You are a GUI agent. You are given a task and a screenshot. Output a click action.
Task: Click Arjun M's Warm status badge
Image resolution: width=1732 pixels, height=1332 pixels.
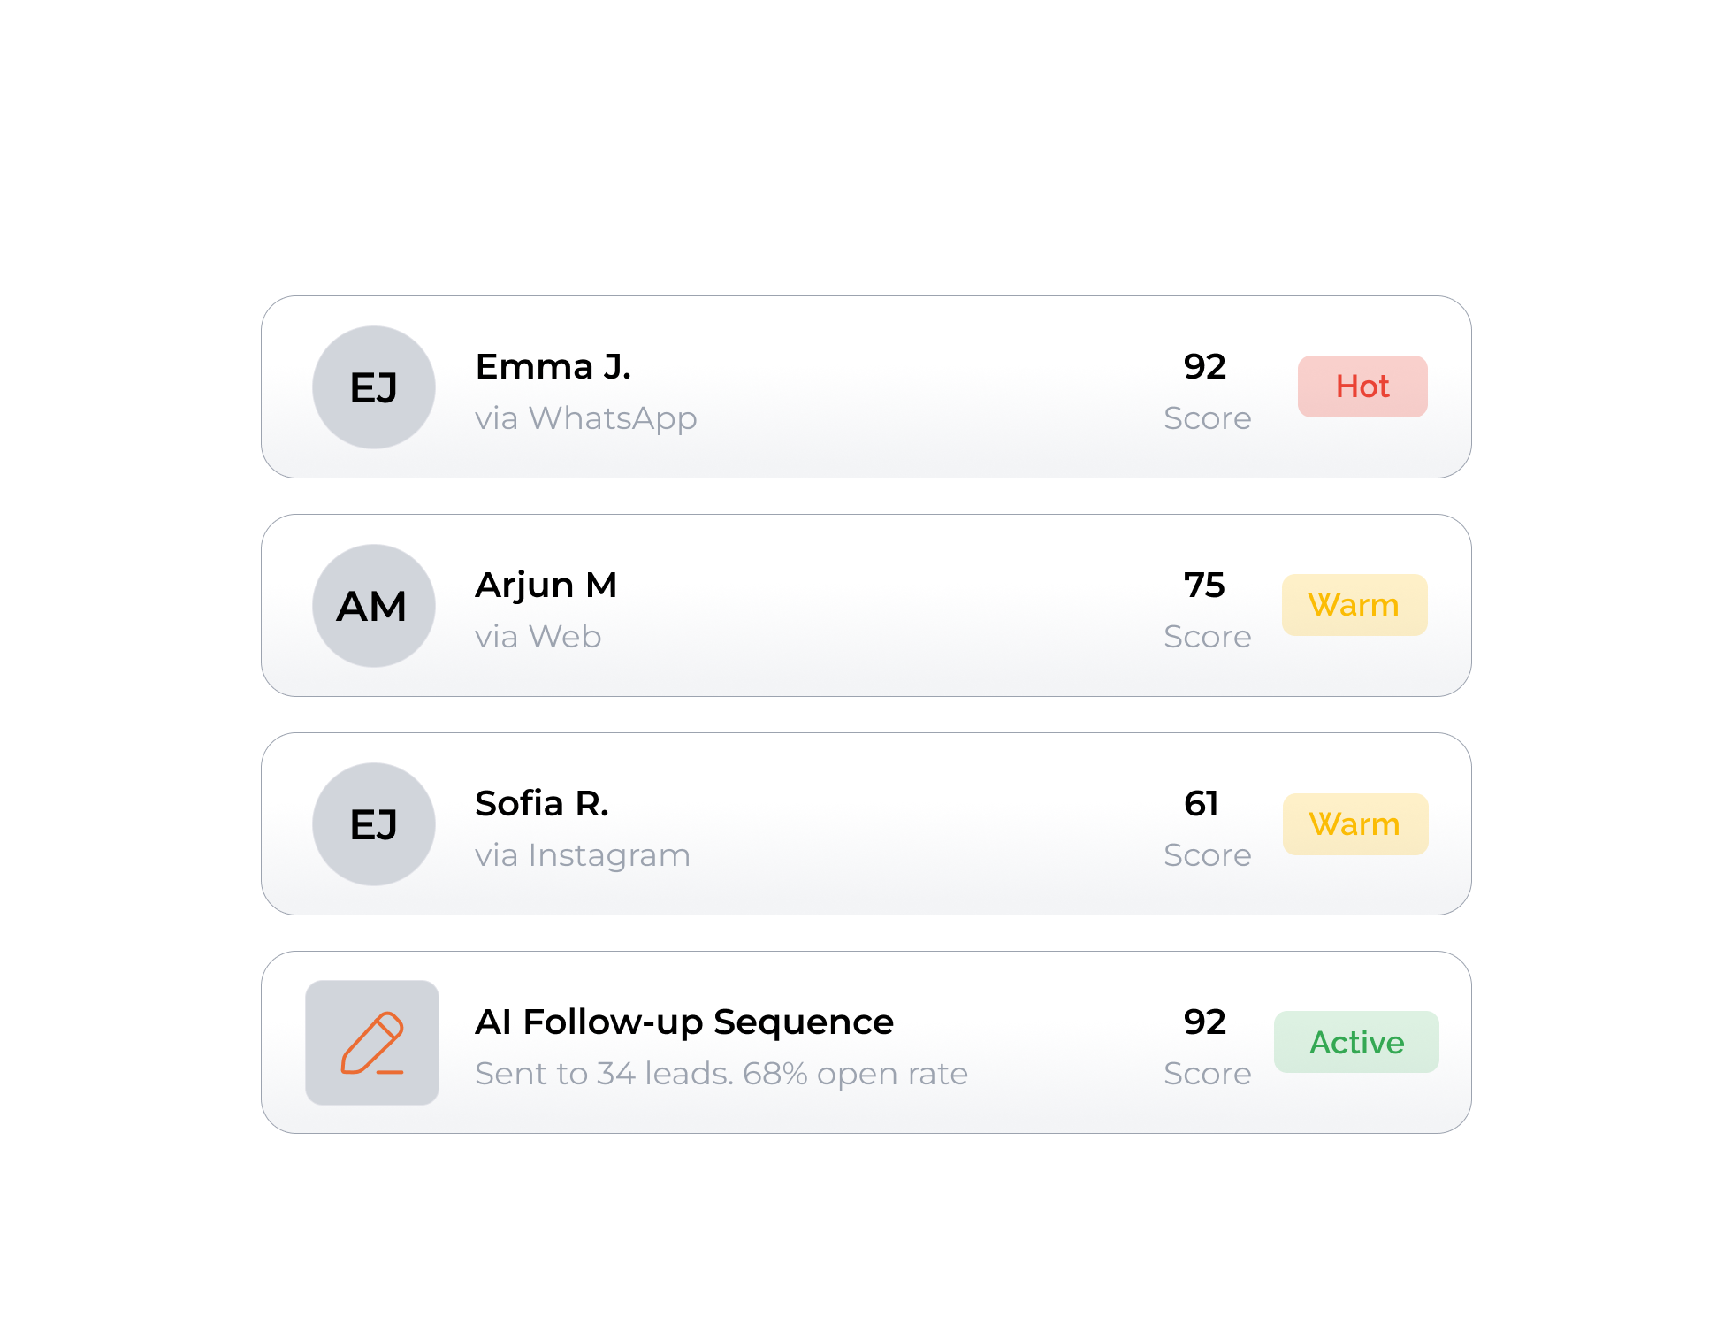[x=1354, y=605]
